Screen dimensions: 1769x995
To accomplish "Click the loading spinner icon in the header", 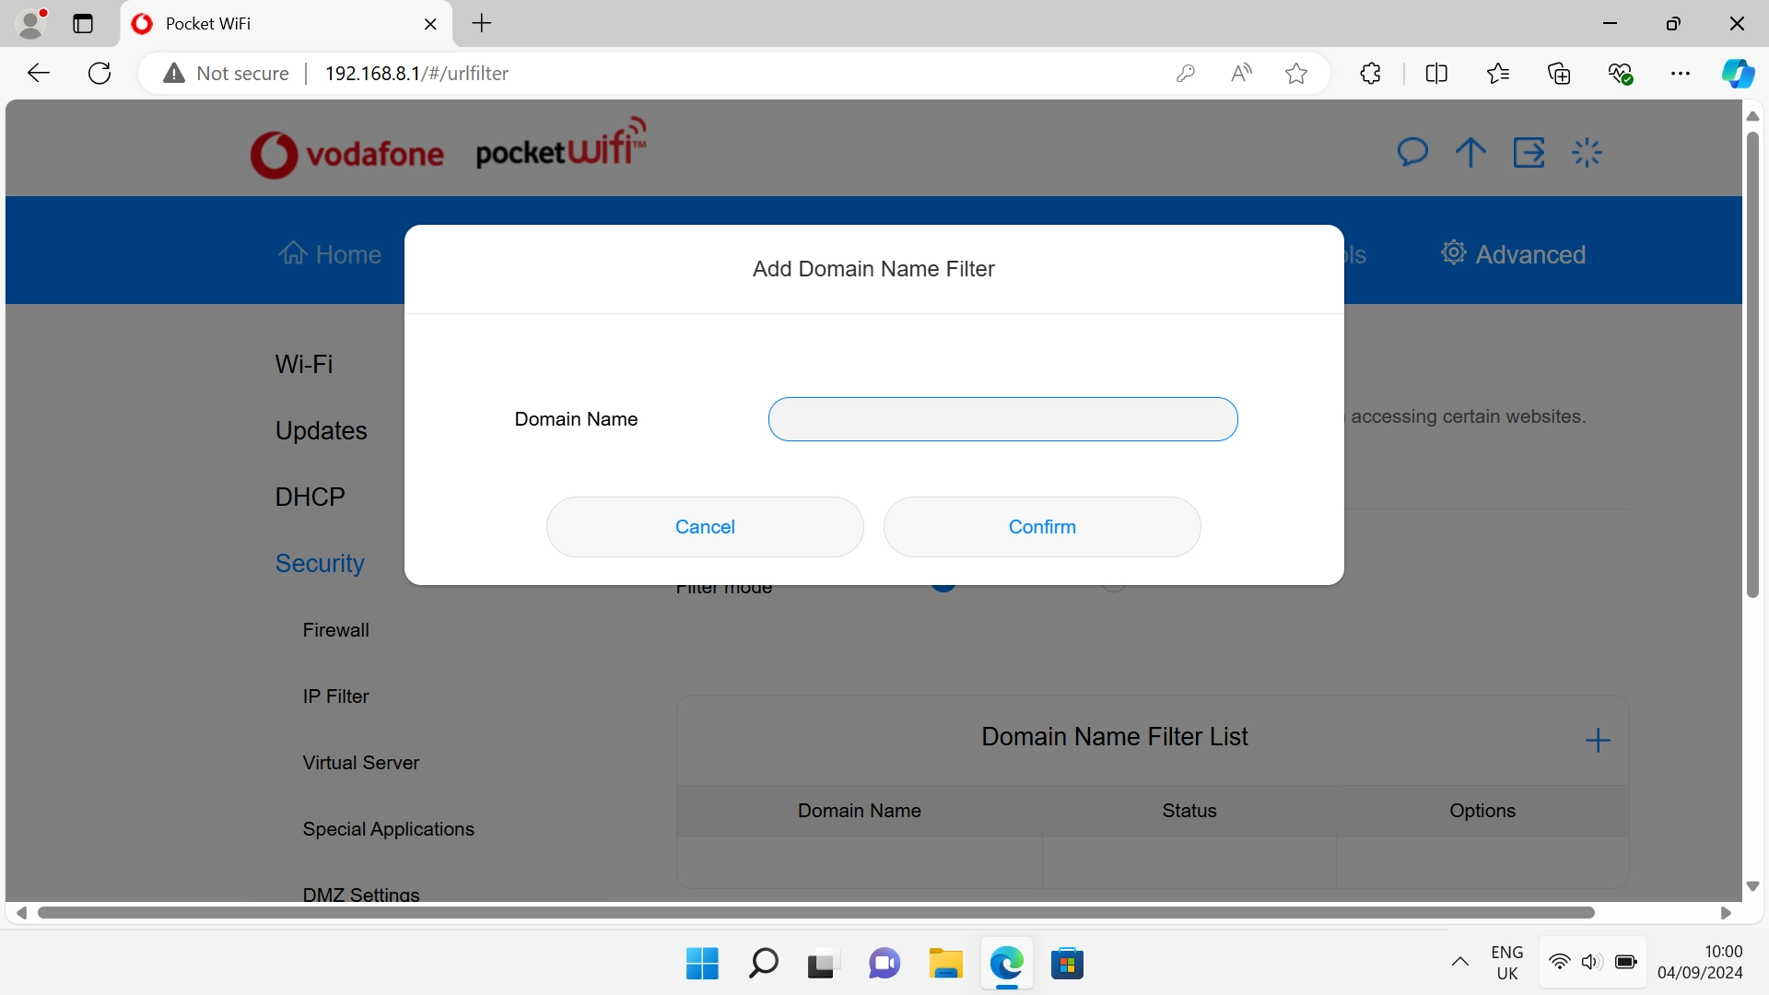I will pos(1587,152).
